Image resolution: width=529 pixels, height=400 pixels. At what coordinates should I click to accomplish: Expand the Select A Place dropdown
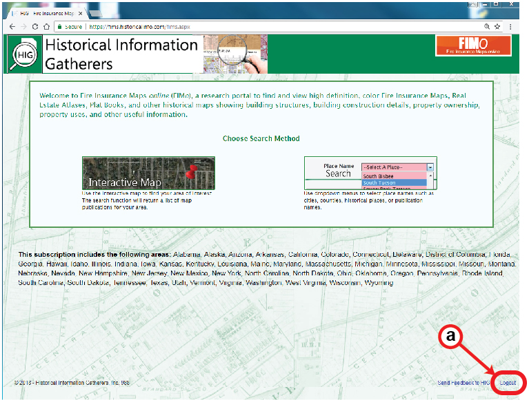(430, 167)
